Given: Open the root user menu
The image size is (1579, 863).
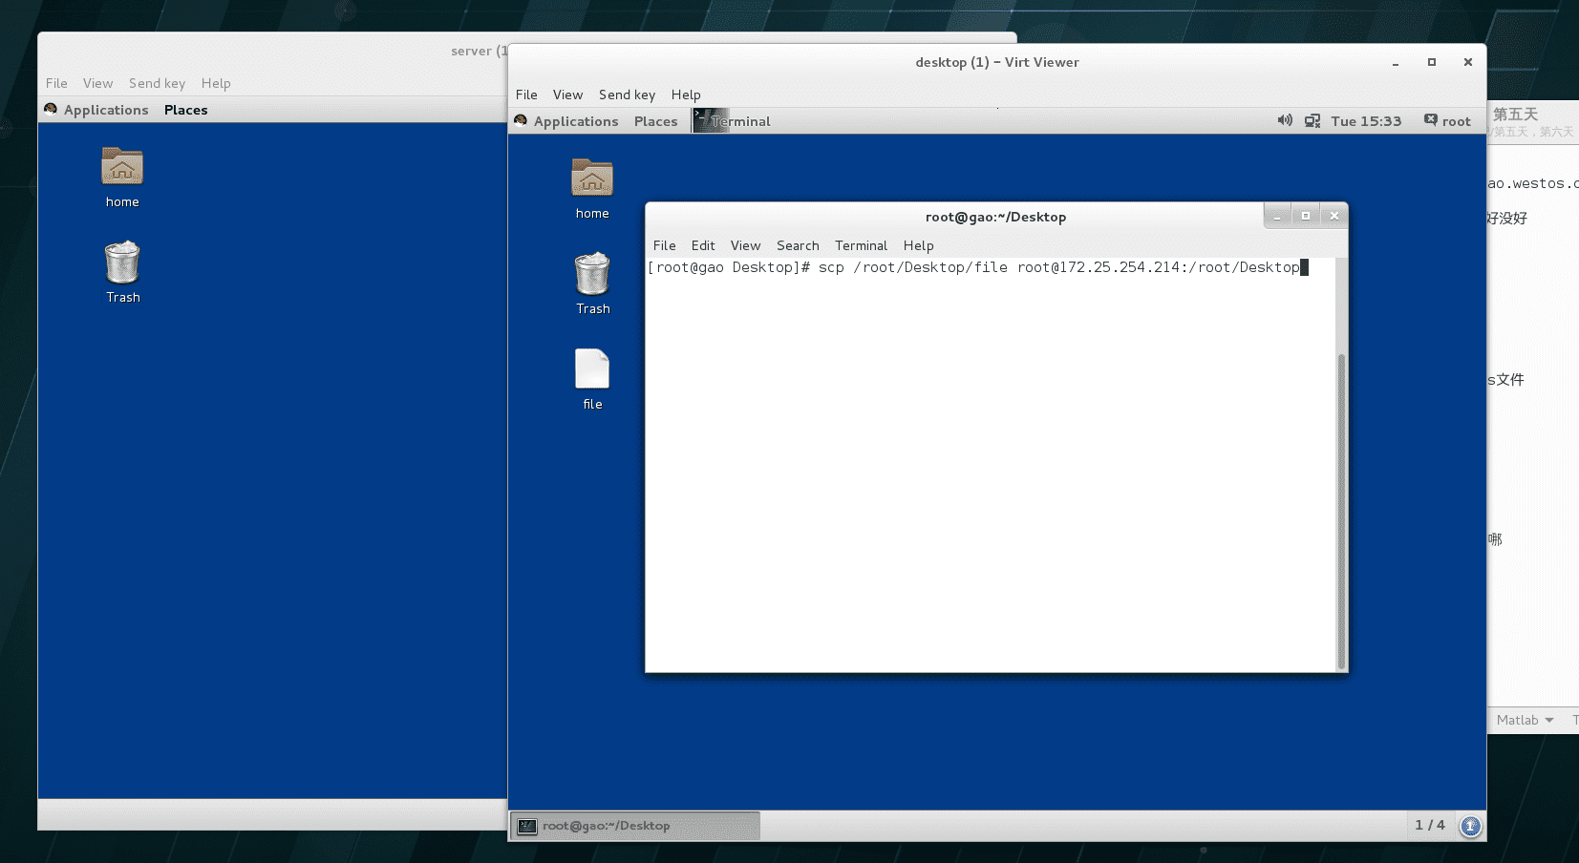Looking at the screenshot, I should [x=1447, y=121].
